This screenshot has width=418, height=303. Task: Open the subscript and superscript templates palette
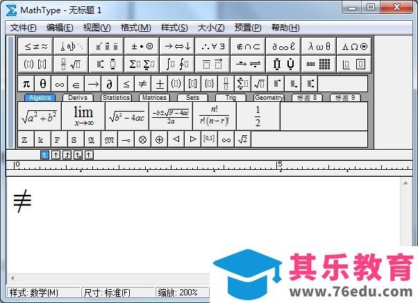(x=107, y=64)
